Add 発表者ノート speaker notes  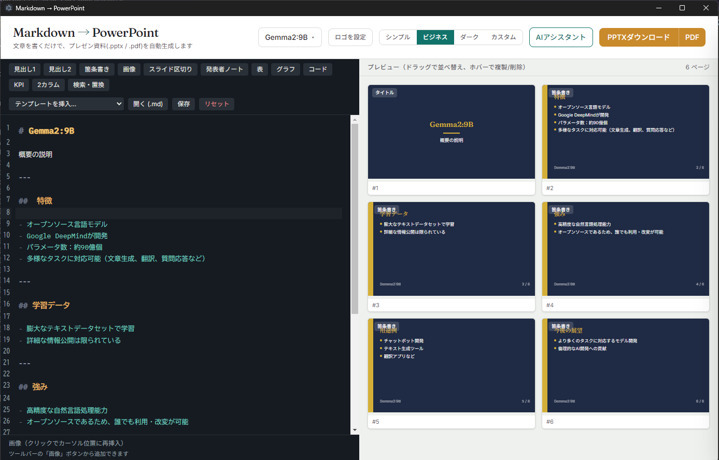coord(224,69)
